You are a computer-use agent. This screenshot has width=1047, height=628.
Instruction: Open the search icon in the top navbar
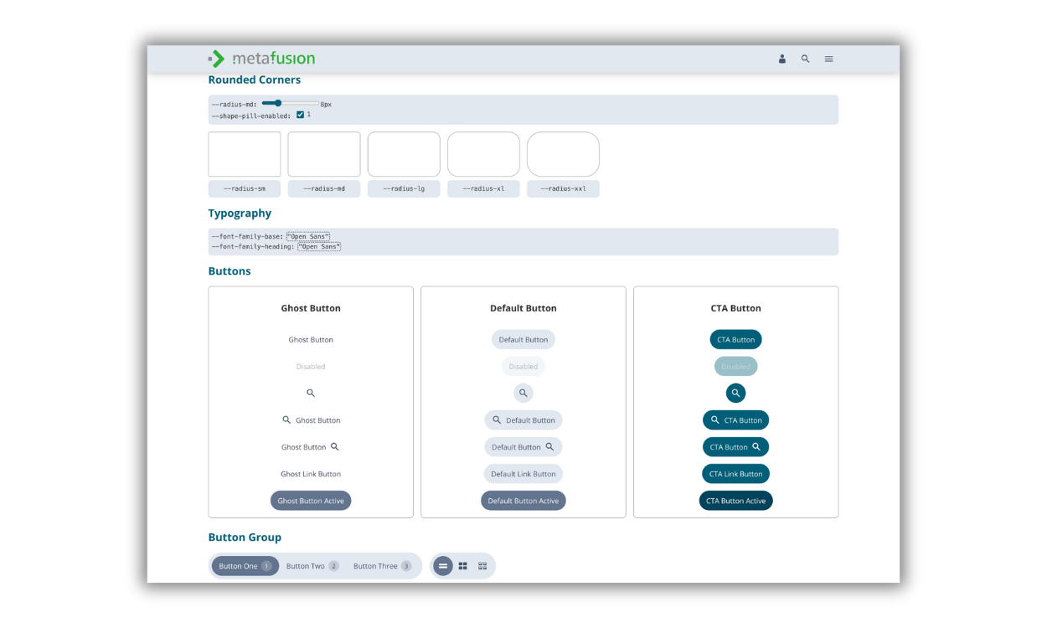[x=805, y=59]
